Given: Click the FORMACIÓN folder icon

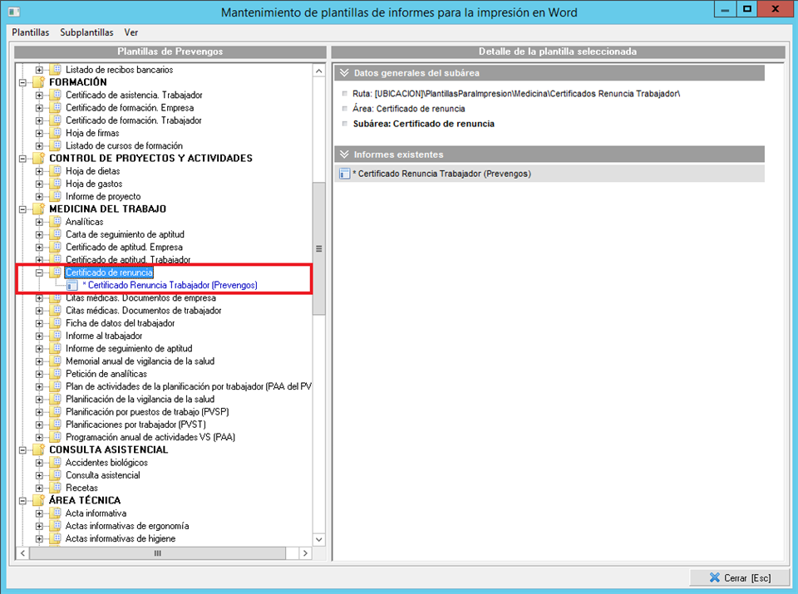Looking at the screenshot, I should pyautogui.click(x=38, y=82).
